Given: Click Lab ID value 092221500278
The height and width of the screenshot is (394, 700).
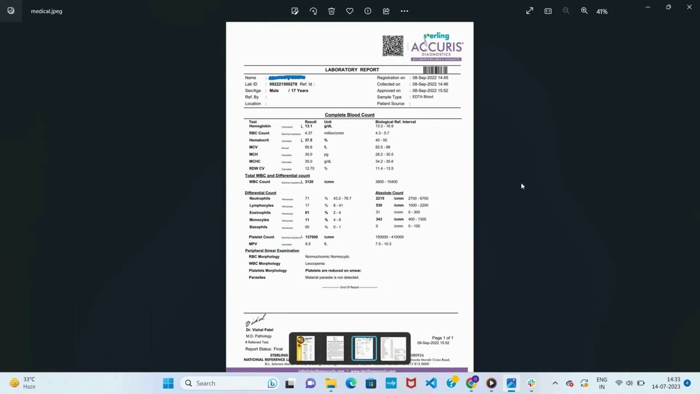Looking at the screenshot, I should 283,84.
